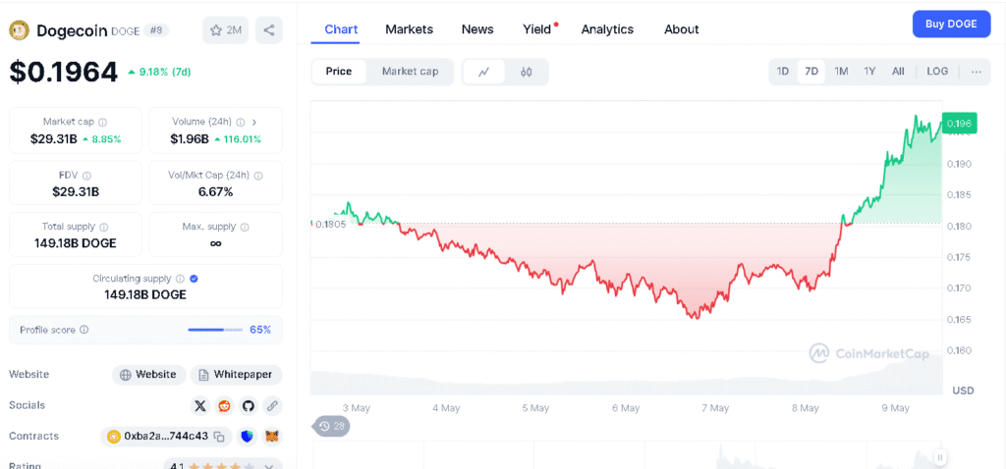Click the chain link icon in Socials
Screen dimensions: 1006x469
[272, 405]
